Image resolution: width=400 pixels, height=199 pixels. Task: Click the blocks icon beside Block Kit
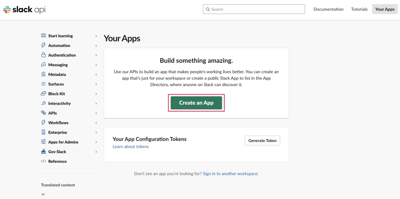(x=43, y=94)
